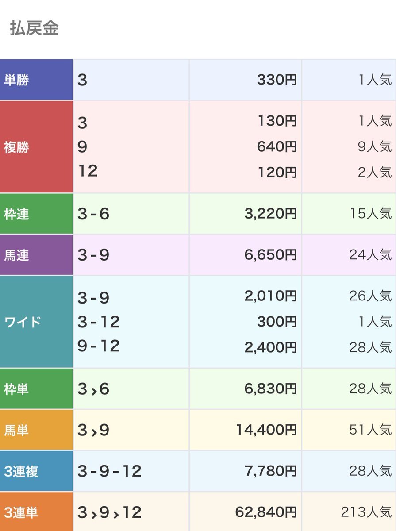This screenshot has height=531, width=396.
Task: Click the 213人気 popularity cell
Action: (366, 512)
